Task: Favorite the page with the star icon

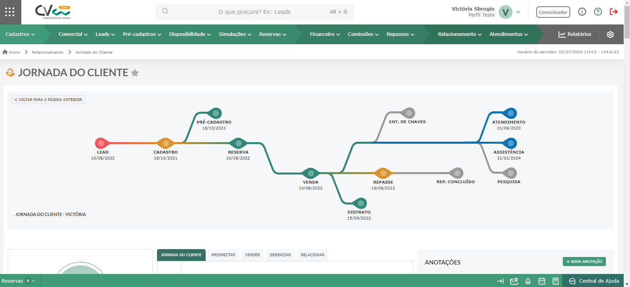Action: [135, 73]
